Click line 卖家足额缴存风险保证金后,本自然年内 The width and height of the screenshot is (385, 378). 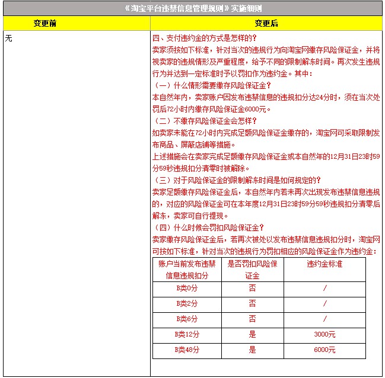point(266,192)
